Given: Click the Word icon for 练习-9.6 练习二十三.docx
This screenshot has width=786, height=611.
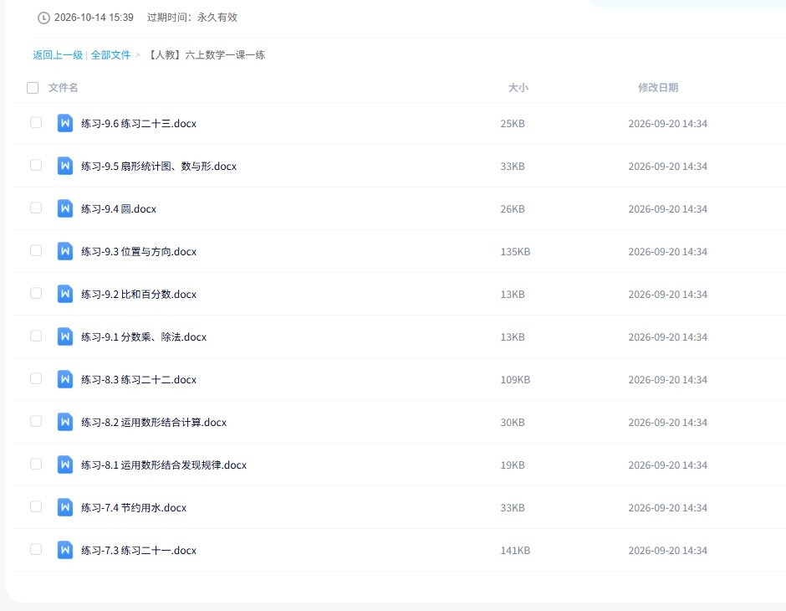Looking at the screenshot, I should point(65,123).
